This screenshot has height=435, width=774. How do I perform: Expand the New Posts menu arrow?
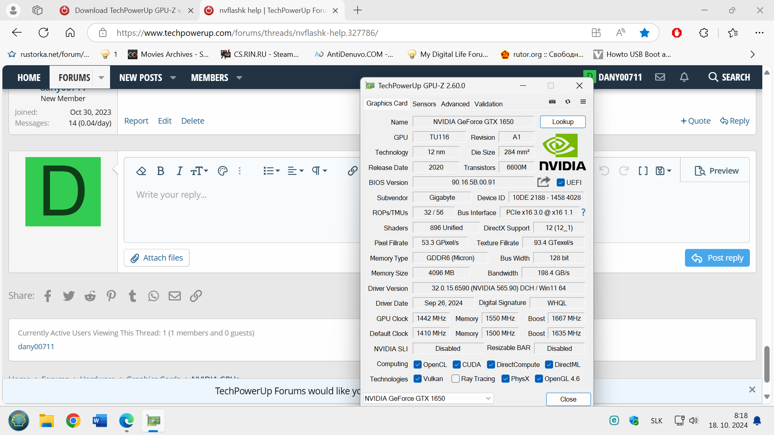click(173, 77)
